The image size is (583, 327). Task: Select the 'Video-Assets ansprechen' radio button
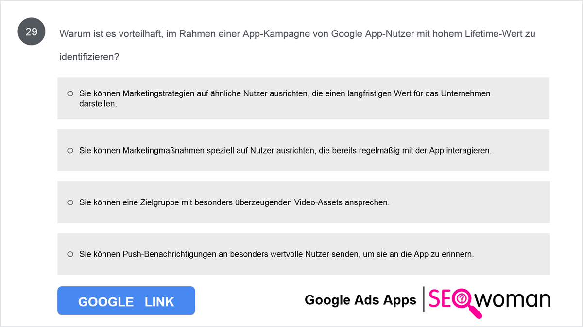pyautogui.click(x=70, y=202)
